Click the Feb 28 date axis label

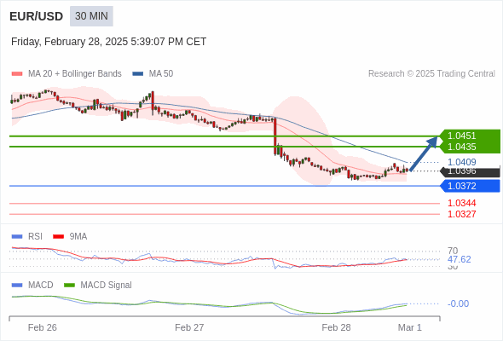336,327
